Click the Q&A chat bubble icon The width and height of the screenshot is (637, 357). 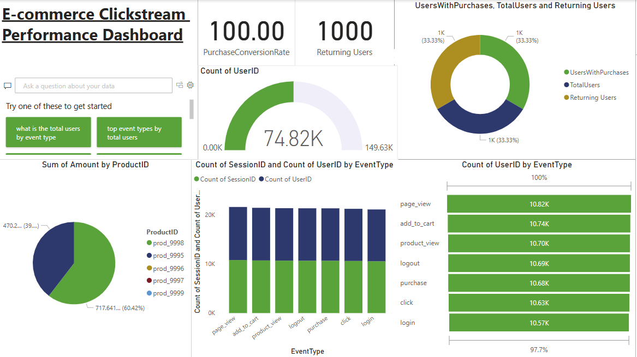(x=7, y=85)
